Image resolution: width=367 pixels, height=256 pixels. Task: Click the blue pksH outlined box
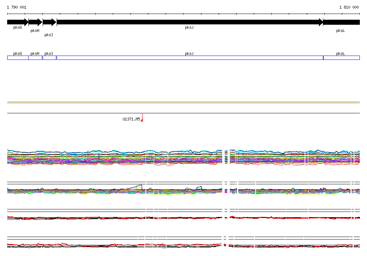[35, 58]
